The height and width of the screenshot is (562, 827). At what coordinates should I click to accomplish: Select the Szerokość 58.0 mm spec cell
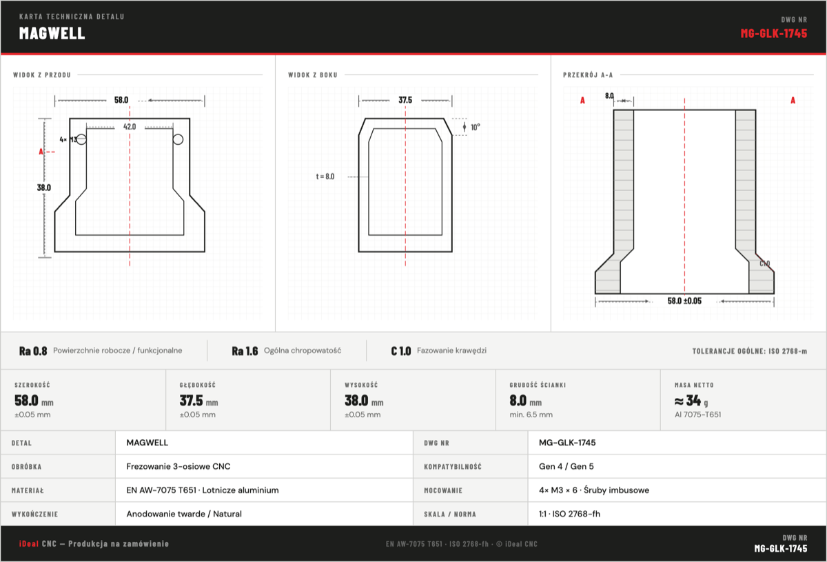(83, 400)
